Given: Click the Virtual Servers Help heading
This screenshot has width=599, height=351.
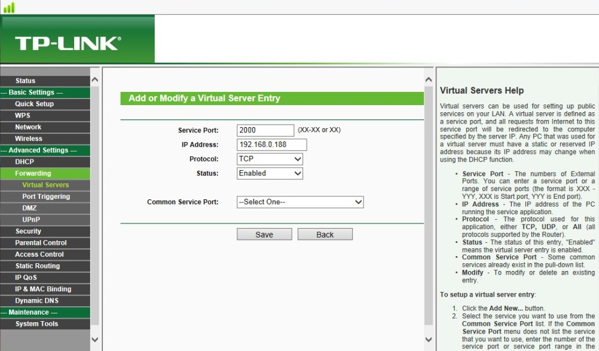Looking at the screenshot, I should pyautogui.click(x=482, y=90).
